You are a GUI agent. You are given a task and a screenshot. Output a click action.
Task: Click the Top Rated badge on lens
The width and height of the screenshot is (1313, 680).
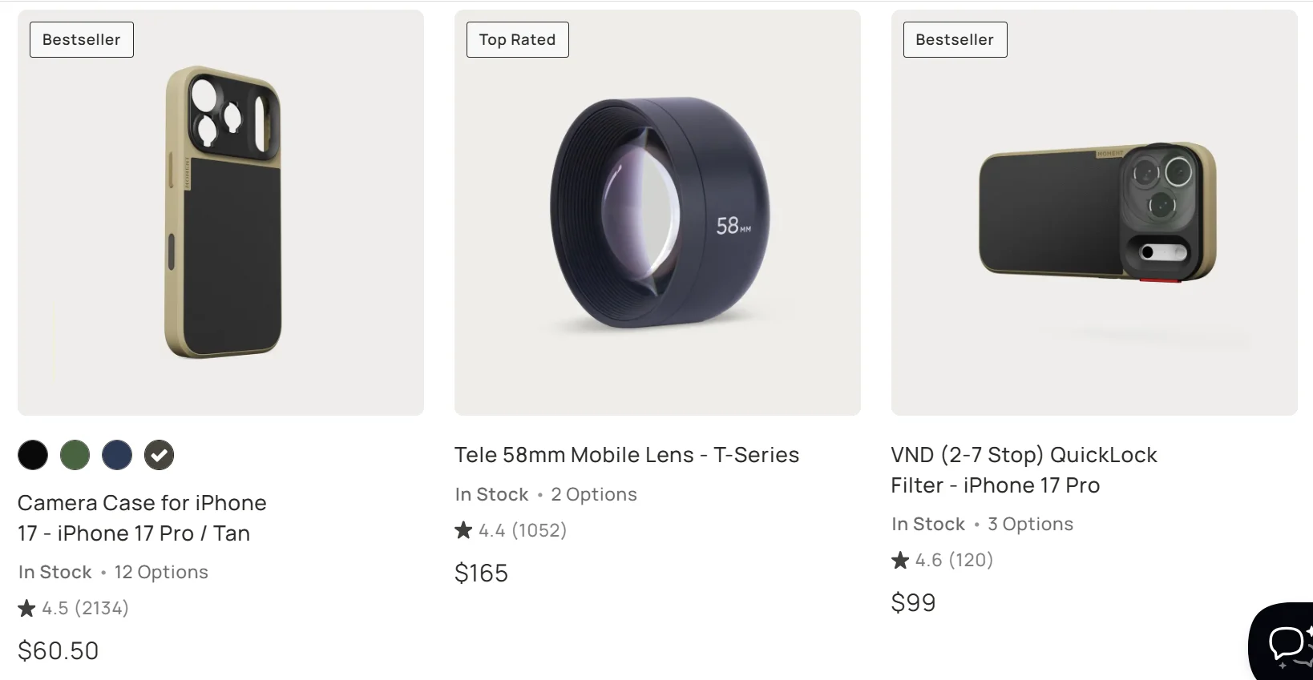click(x=517, y=40)
